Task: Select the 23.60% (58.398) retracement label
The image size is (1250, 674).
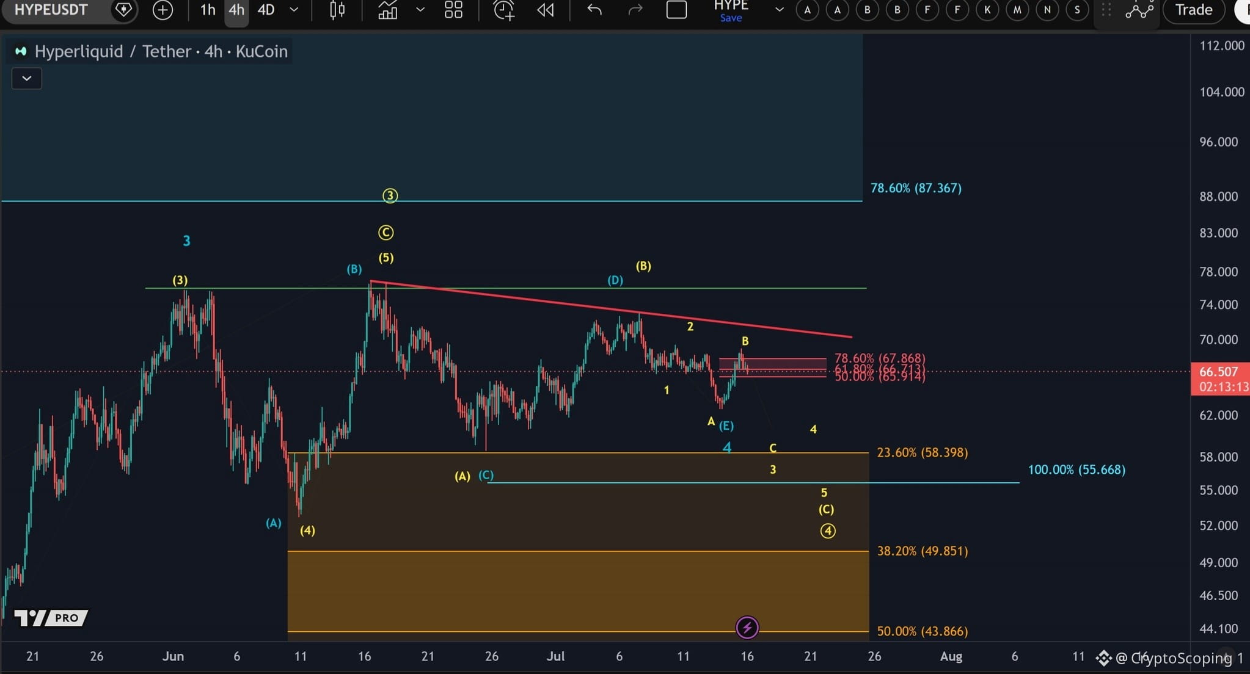Action: point(922,452)
